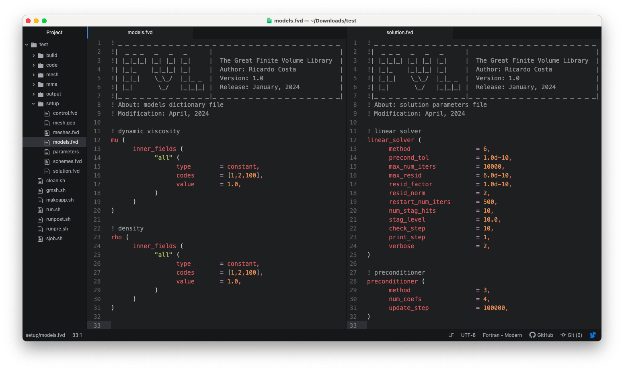624x371 pixels.
Task: Collapse the setup folder chevron
Action: 34,104
